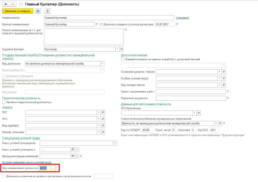The width and height of the screenshot is (258, 182).
Task: Open the Трудовая функция record via open icon
Action: coord(122,49)
